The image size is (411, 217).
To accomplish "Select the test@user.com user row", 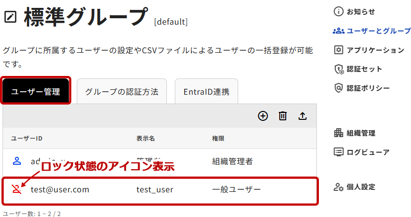I will (x=159, y=189).
